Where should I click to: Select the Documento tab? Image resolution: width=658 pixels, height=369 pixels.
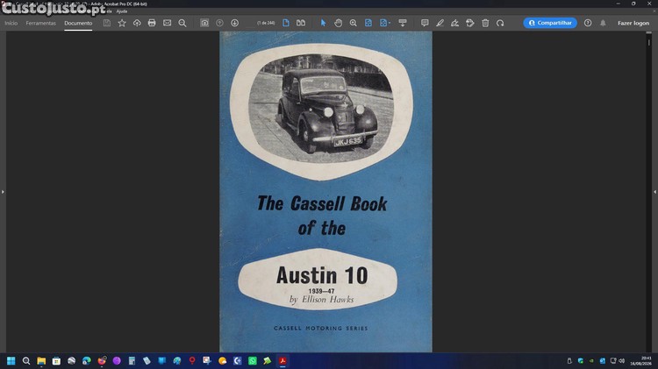pyautogui.click(x=78, y=23)
